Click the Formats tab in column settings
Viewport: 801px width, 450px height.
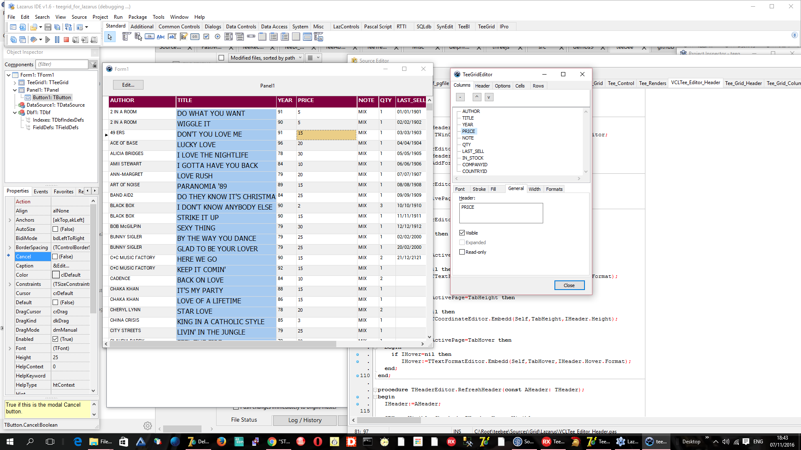pos(554,189)
